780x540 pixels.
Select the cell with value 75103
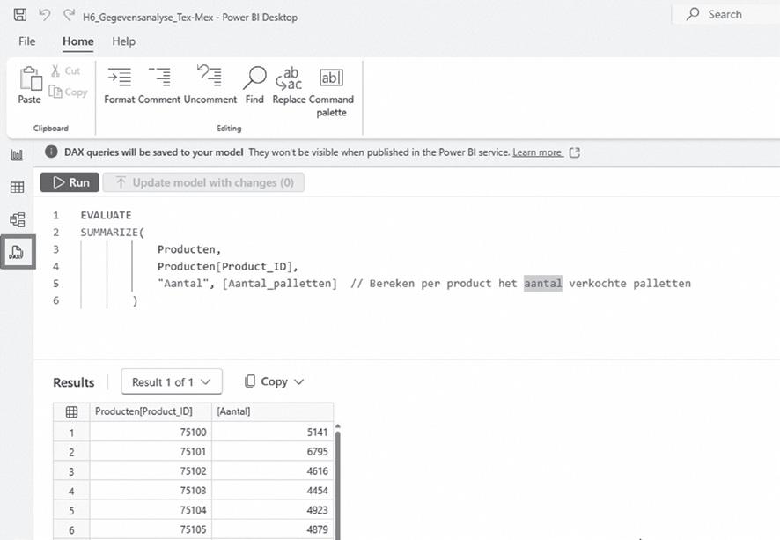tap(151, 491)
